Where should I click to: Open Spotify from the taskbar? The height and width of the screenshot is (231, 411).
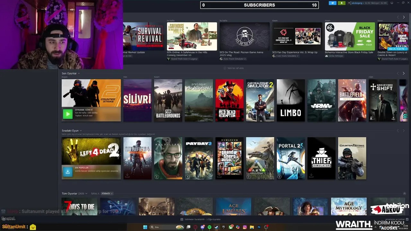209,227
